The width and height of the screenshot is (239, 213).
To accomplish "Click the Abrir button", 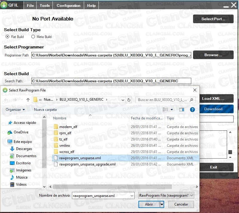I will 149,204.
